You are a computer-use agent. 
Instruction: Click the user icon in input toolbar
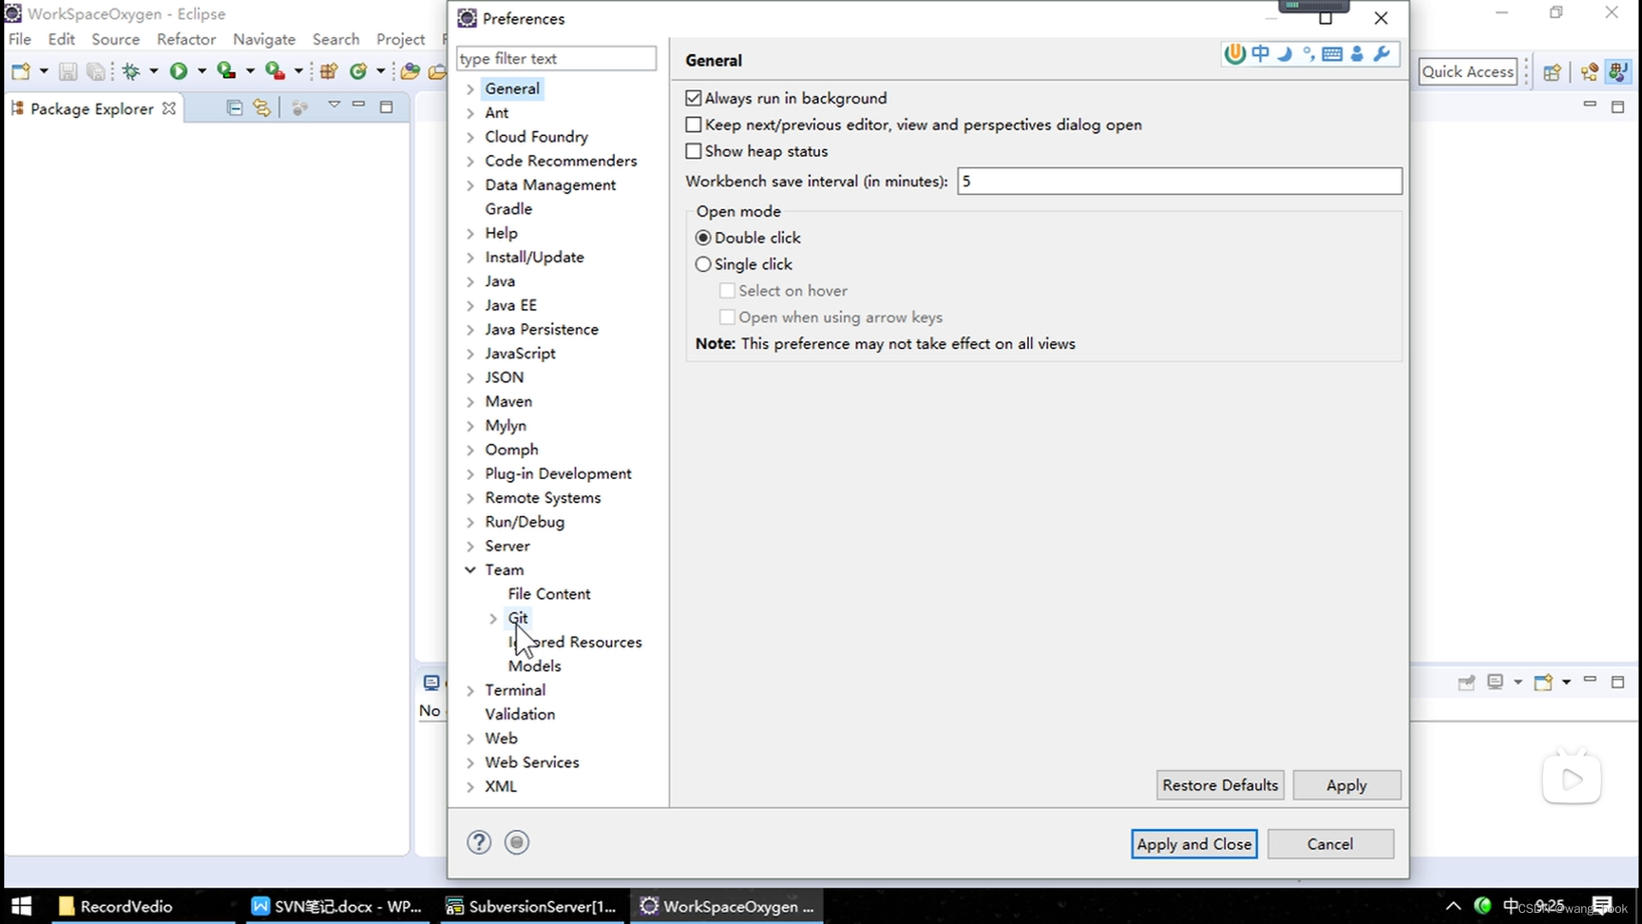pos(1356,54)
